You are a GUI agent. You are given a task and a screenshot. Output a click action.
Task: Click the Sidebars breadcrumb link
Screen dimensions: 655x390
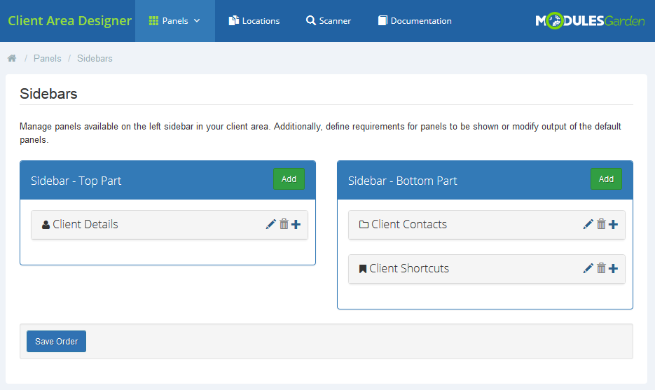95,58
